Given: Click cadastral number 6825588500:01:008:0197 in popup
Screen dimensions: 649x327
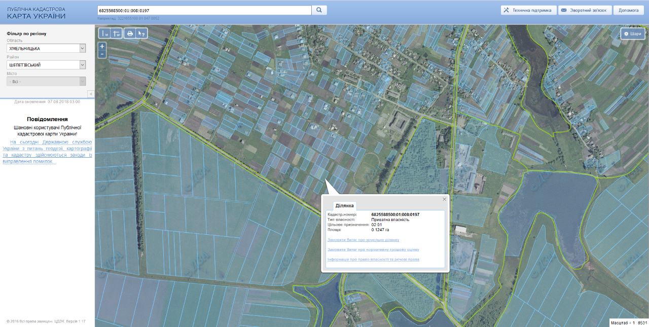Looking at the screenshot, I should click(395, 214).
